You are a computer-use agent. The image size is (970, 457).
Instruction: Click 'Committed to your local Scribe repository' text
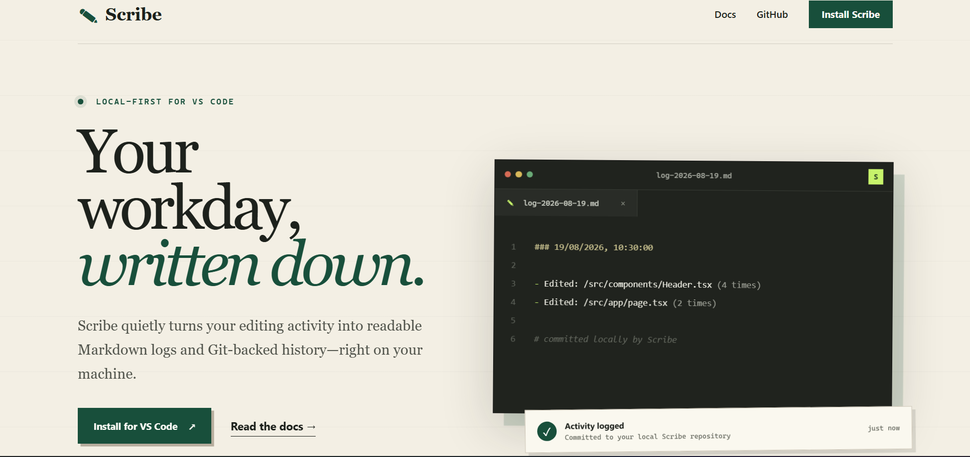[x=647, y=437]
